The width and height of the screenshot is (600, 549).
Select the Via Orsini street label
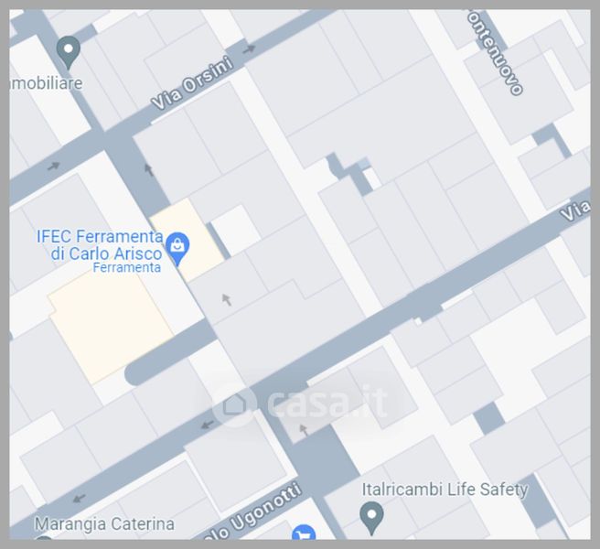[x=192, y=82]
